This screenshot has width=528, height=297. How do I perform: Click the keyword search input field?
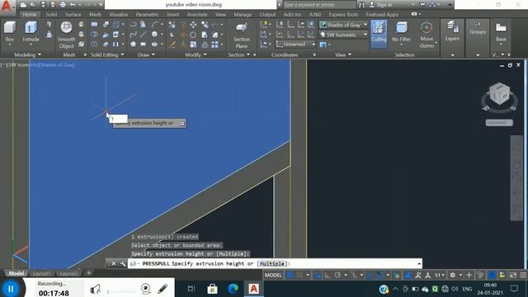(x=319, y=5)
